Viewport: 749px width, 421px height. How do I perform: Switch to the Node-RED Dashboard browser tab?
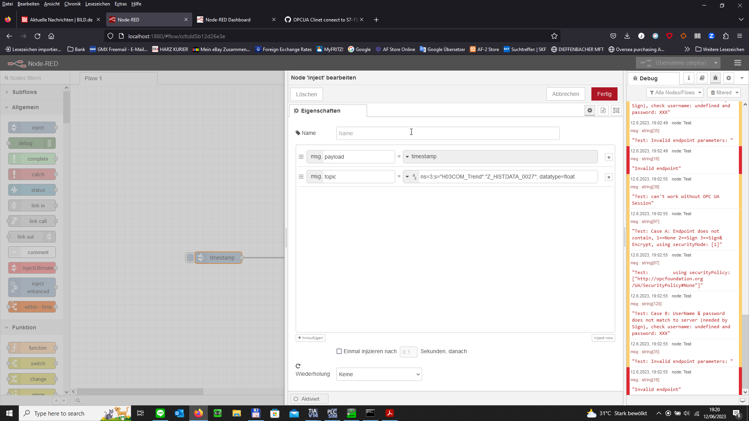coord(228,19)
